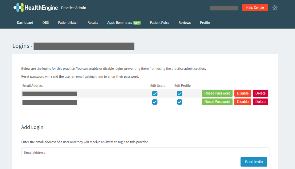Image resolution: width=295 pixels, height=169 pixels.
Task: Open the Reviews section
Action: [185, 23]
